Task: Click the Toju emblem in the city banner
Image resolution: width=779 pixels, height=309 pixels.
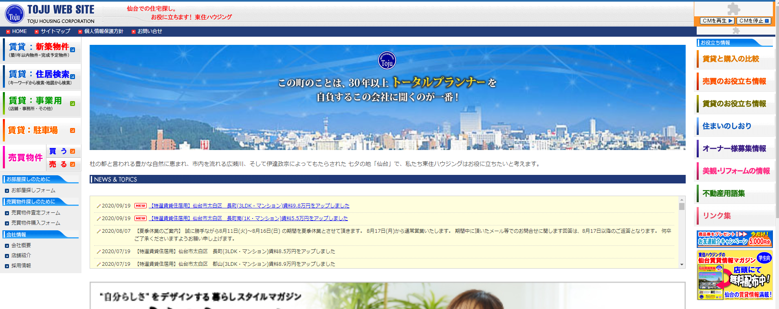Action: point(387,61)
